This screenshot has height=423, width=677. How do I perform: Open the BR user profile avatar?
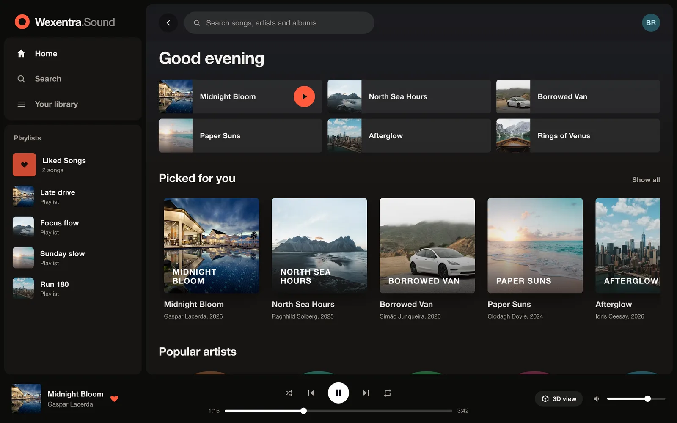[x=651, y=23]
